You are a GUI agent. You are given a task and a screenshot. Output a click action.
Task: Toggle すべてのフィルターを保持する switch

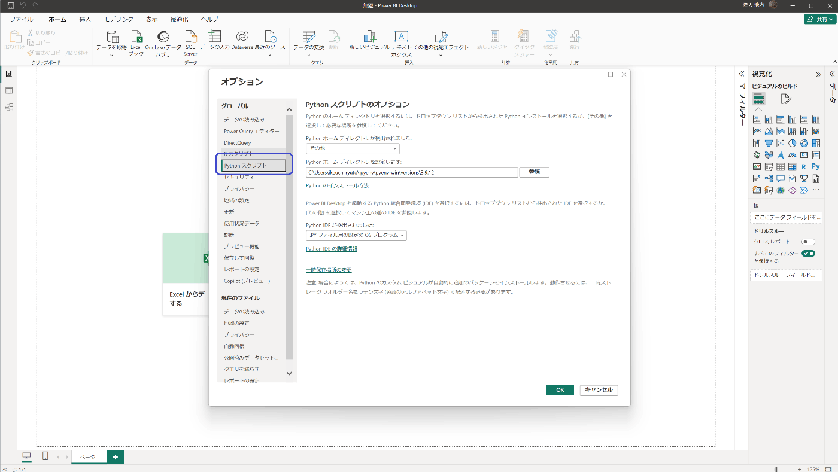tap(809, 254)
